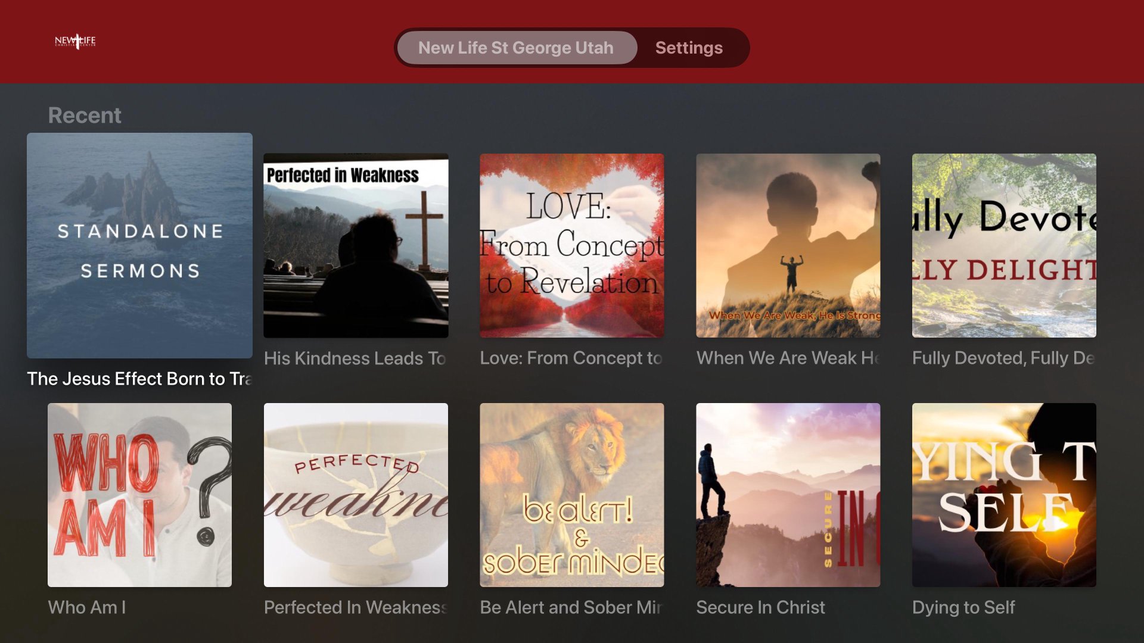Open the Standalone Sermons thumbnail
This screenshot has height=643, width=1144.
[x=139, y=245]
